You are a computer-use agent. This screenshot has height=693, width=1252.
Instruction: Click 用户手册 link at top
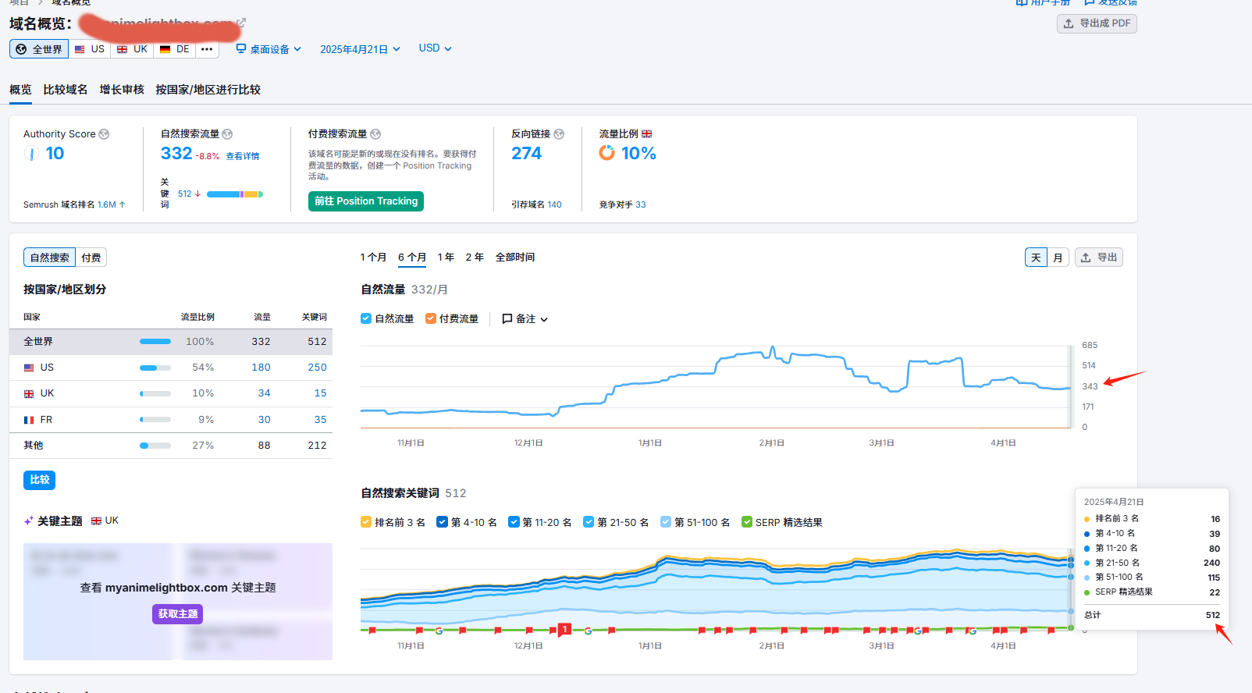coord(1043,2)
